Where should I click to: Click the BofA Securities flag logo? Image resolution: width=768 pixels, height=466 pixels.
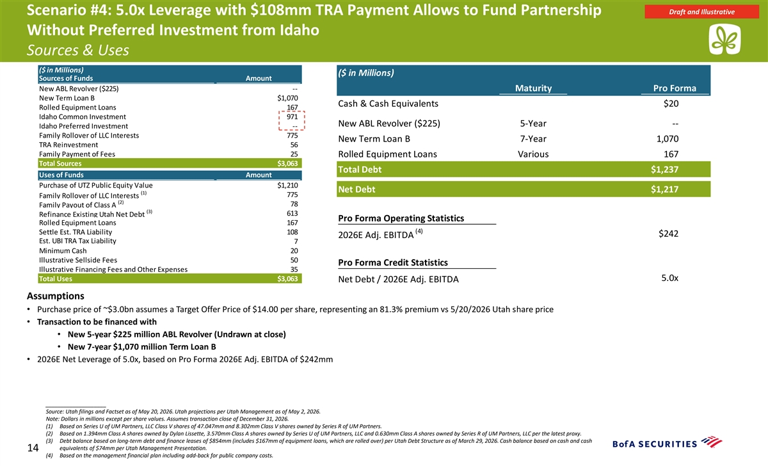tap(712, 442)
